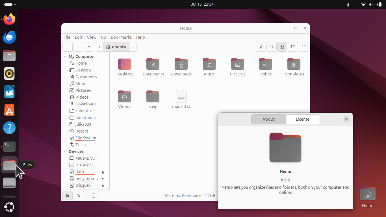Collapse the My Computer section
This screenshot has height=217, width=386.
65,57
